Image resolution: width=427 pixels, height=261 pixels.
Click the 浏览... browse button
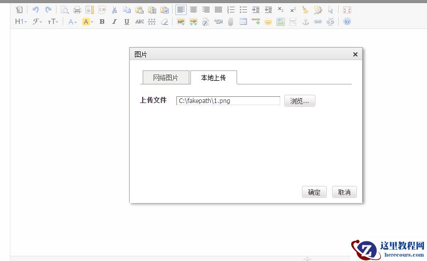(299, 101)
